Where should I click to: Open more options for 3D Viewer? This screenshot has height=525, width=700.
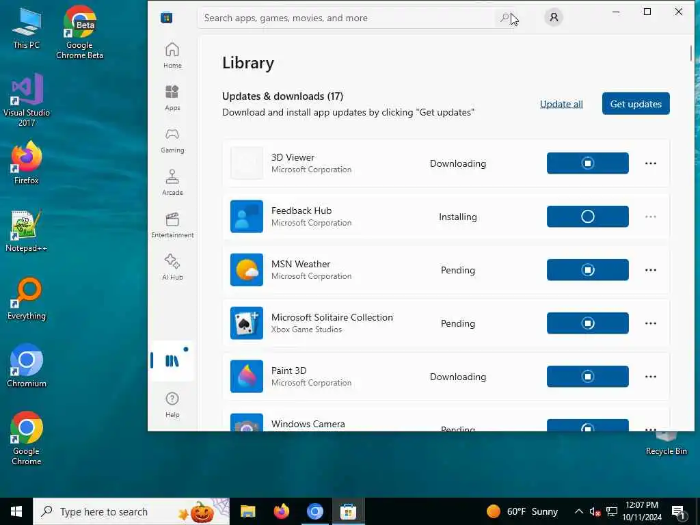651,163
